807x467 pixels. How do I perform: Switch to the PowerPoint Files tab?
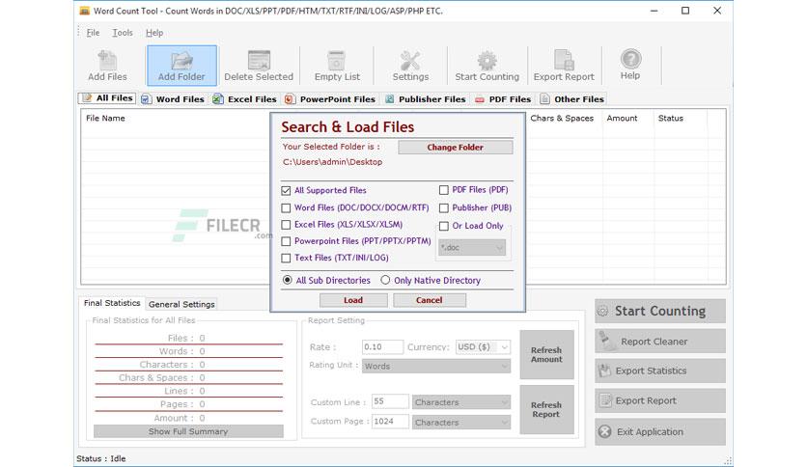click(330, 99)
